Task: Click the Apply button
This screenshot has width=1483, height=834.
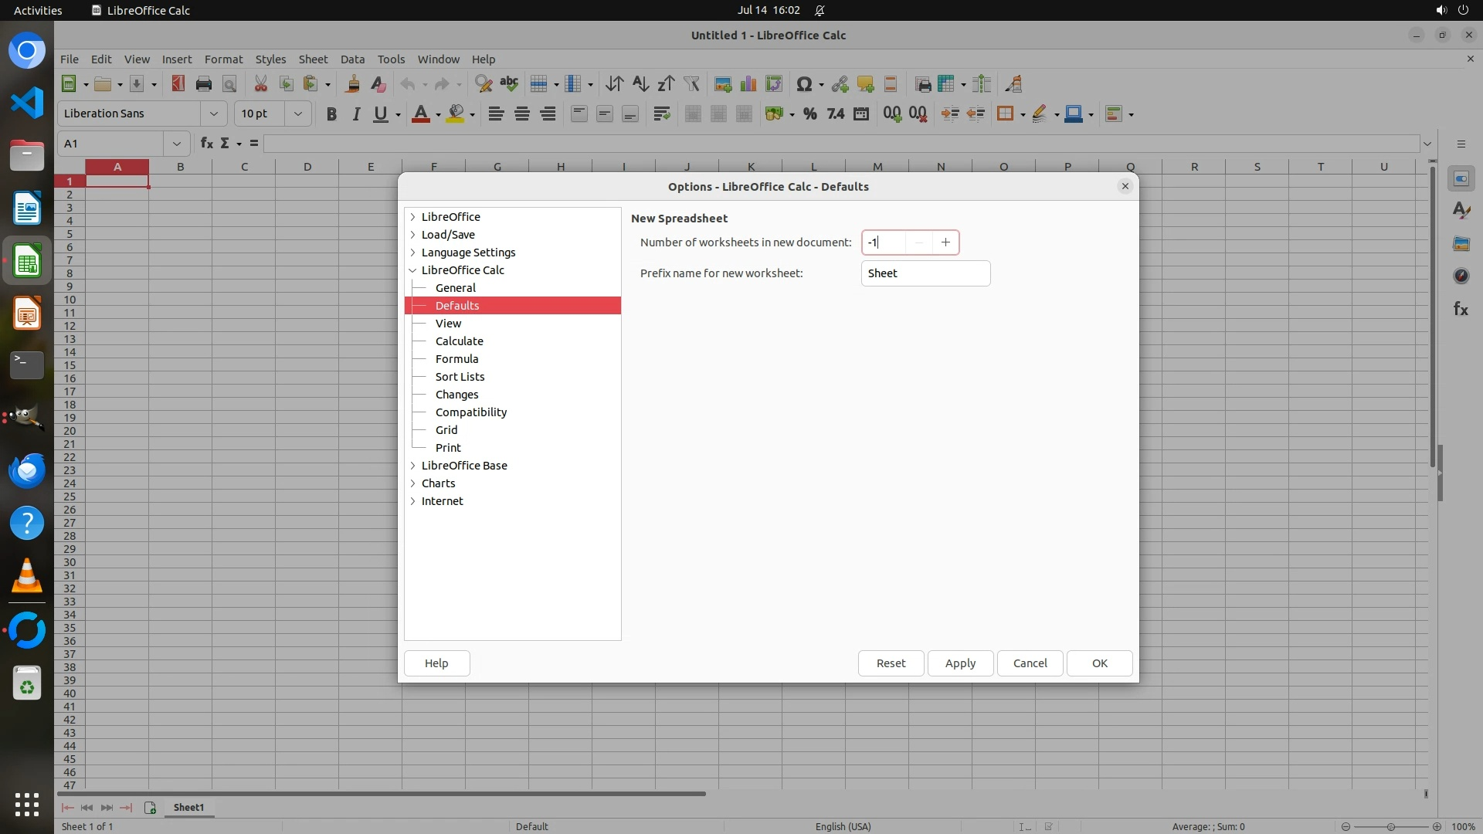Action: [960, 663]
